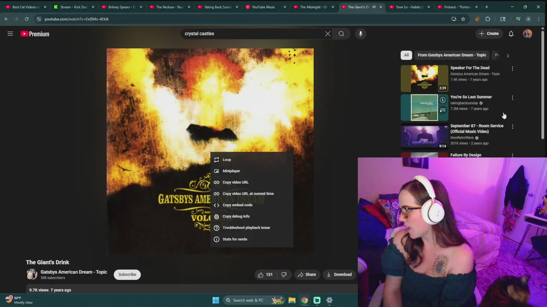Open Settings gear on taskbar
This screenshot has width=547, height=307.
pyautogui.click(x=329, y=300)
